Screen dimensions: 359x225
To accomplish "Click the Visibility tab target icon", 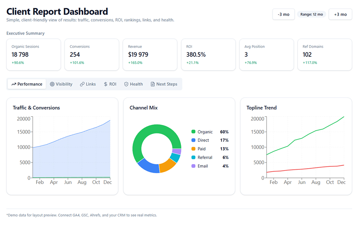I will point(52,84).
